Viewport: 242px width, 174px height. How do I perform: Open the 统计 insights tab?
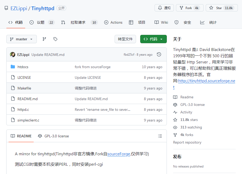point(208,22)
